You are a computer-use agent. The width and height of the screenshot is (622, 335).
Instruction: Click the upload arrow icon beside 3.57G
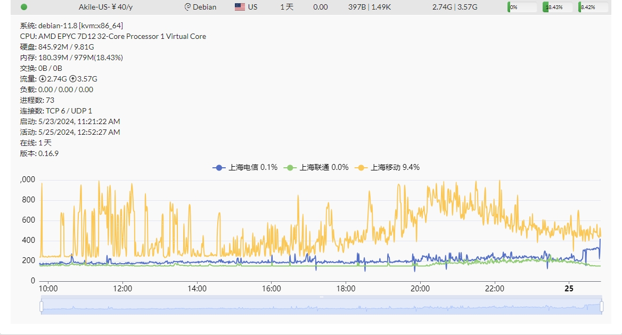72,79
